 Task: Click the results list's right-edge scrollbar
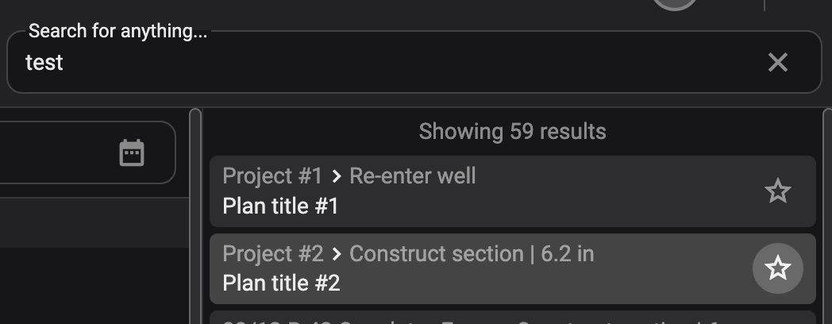tap(827, 214)
